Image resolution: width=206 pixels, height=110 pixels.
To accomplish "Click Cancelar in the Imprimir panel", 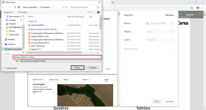I will (169, 102).
